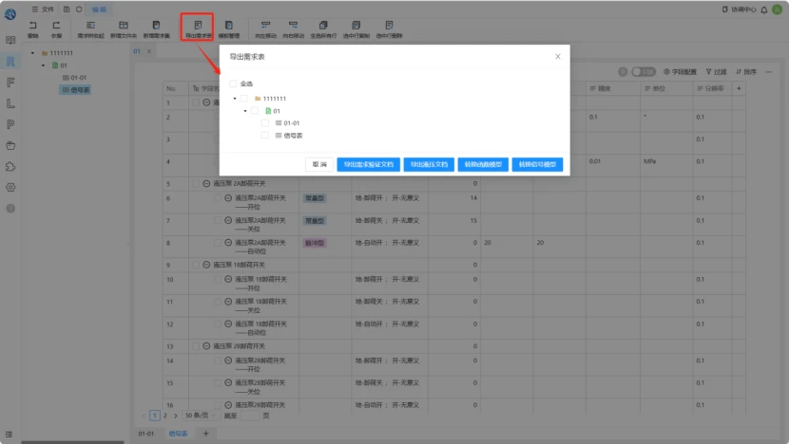Click the refresh icon in the top bar
This screenshot has height=444, width=790.
[x=79, y=9]
